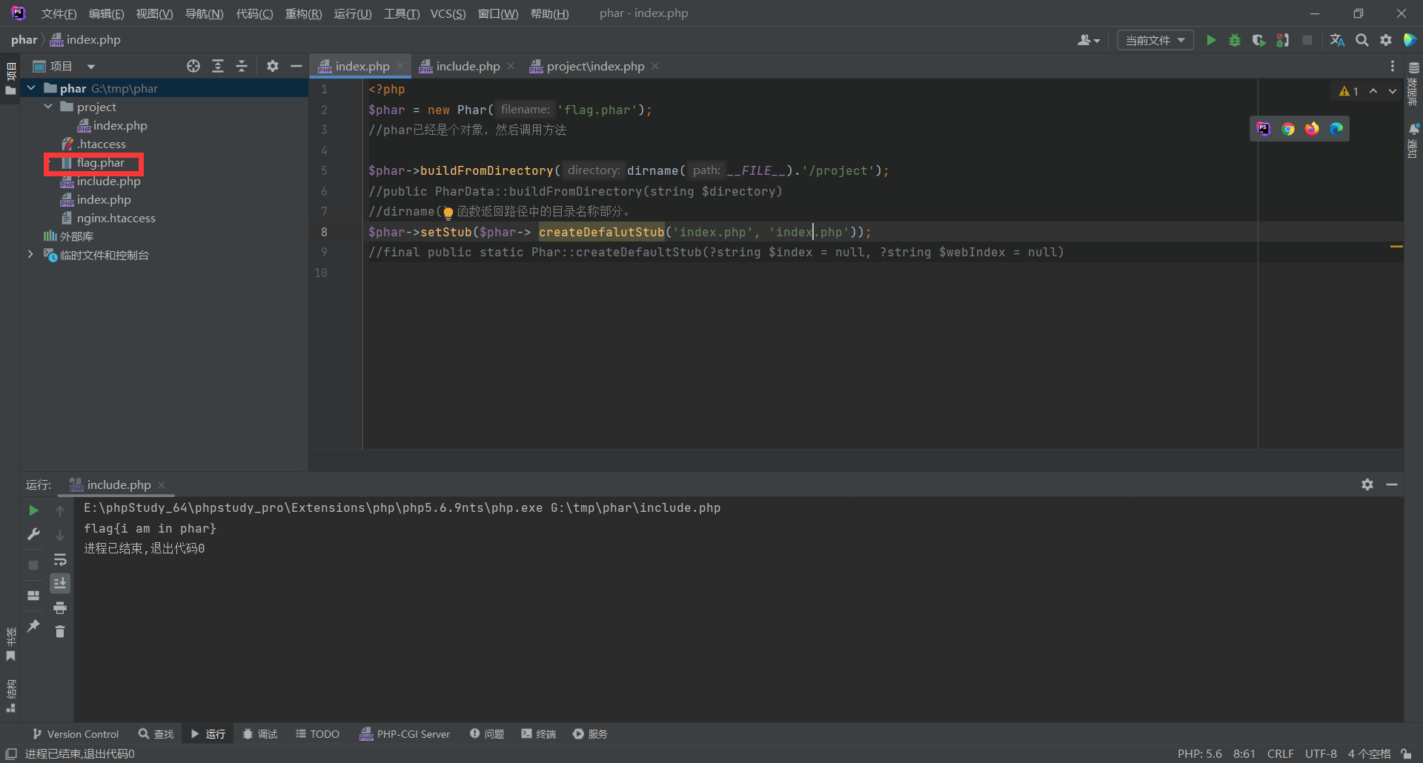This screenshot has height=763, width=1423.
Task: Open project panel options gear
Action: click(273, 66)
